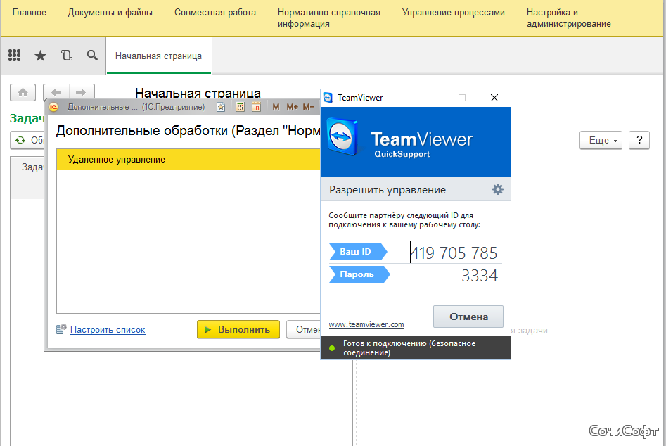Open the calculator icon in dialog title bar
The width and height of the screenshot is (666, 446).
(240, 107)
